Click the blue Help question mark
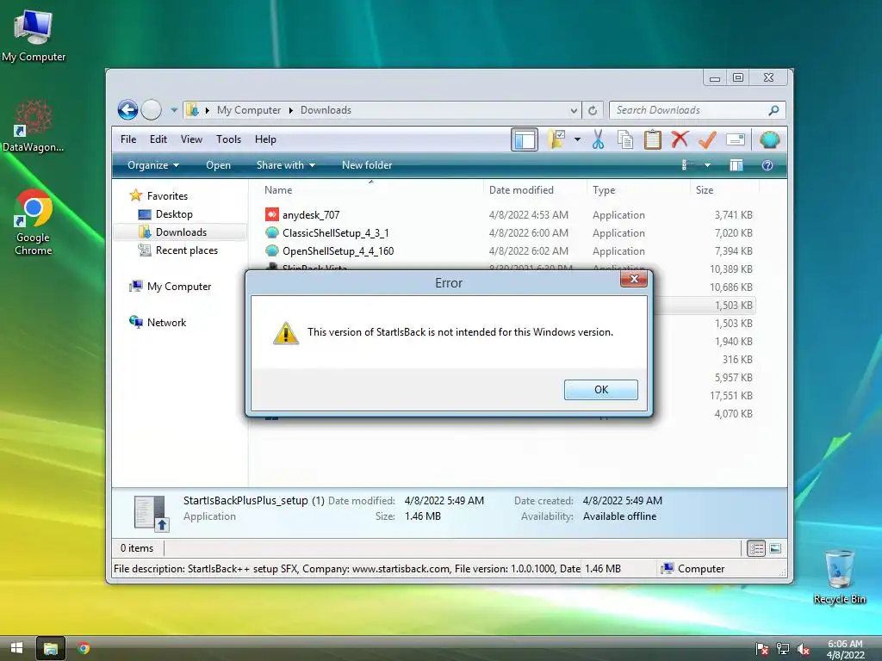Viewport: 882px width, 661px height. click(x=767, y=165)
